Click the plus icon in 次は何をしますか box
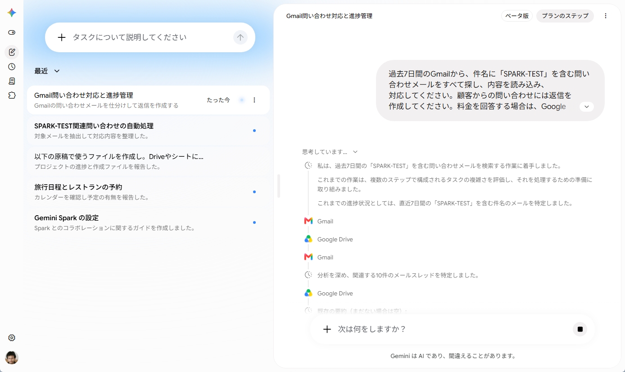The height and width of the screenshot is (372, 625). pos(327,329)
